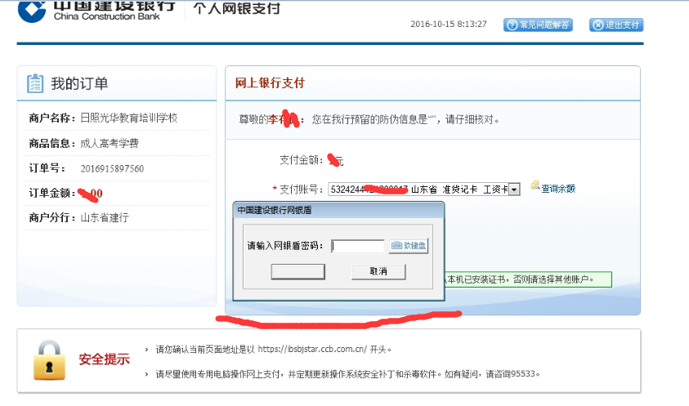Click 退出支付 to exit payment
This screenshot has height=406, width=689.
pyautogui.click(x=616, y=25)
